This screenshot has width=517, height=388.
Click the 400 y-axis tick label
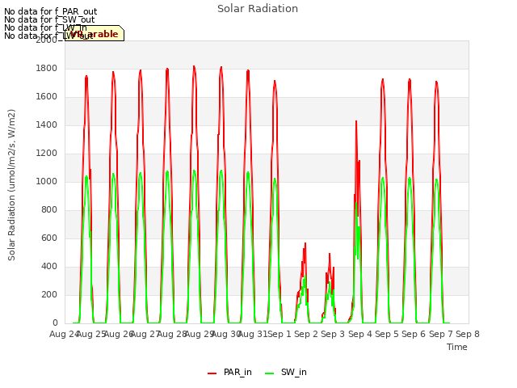point(49,266)
